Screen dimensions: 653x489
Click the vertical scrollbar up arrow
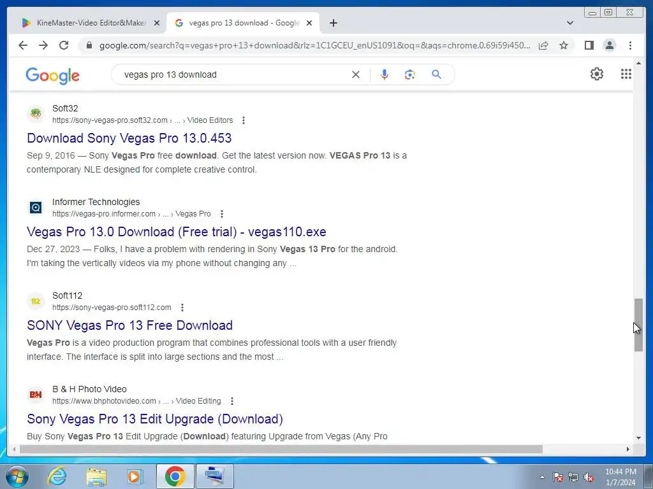(638, 63)
